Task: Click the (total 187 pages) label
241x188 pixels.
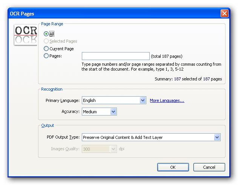Action: (x=167, y=56)
